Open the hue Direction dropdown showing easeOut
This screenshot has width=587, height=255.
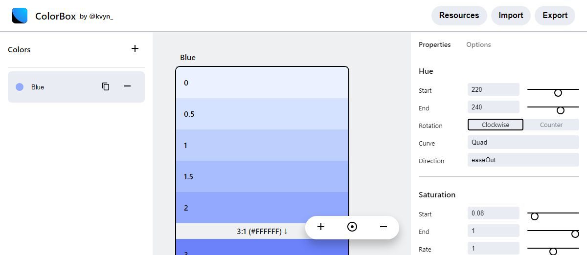[x=523, y=160]
